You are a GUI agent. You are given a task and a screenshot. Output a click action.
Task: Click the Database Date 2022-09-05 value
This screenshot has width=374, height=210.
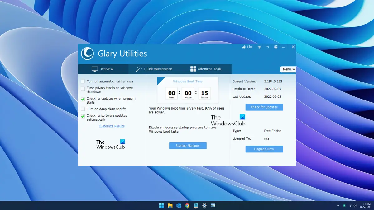coord(273,89)
